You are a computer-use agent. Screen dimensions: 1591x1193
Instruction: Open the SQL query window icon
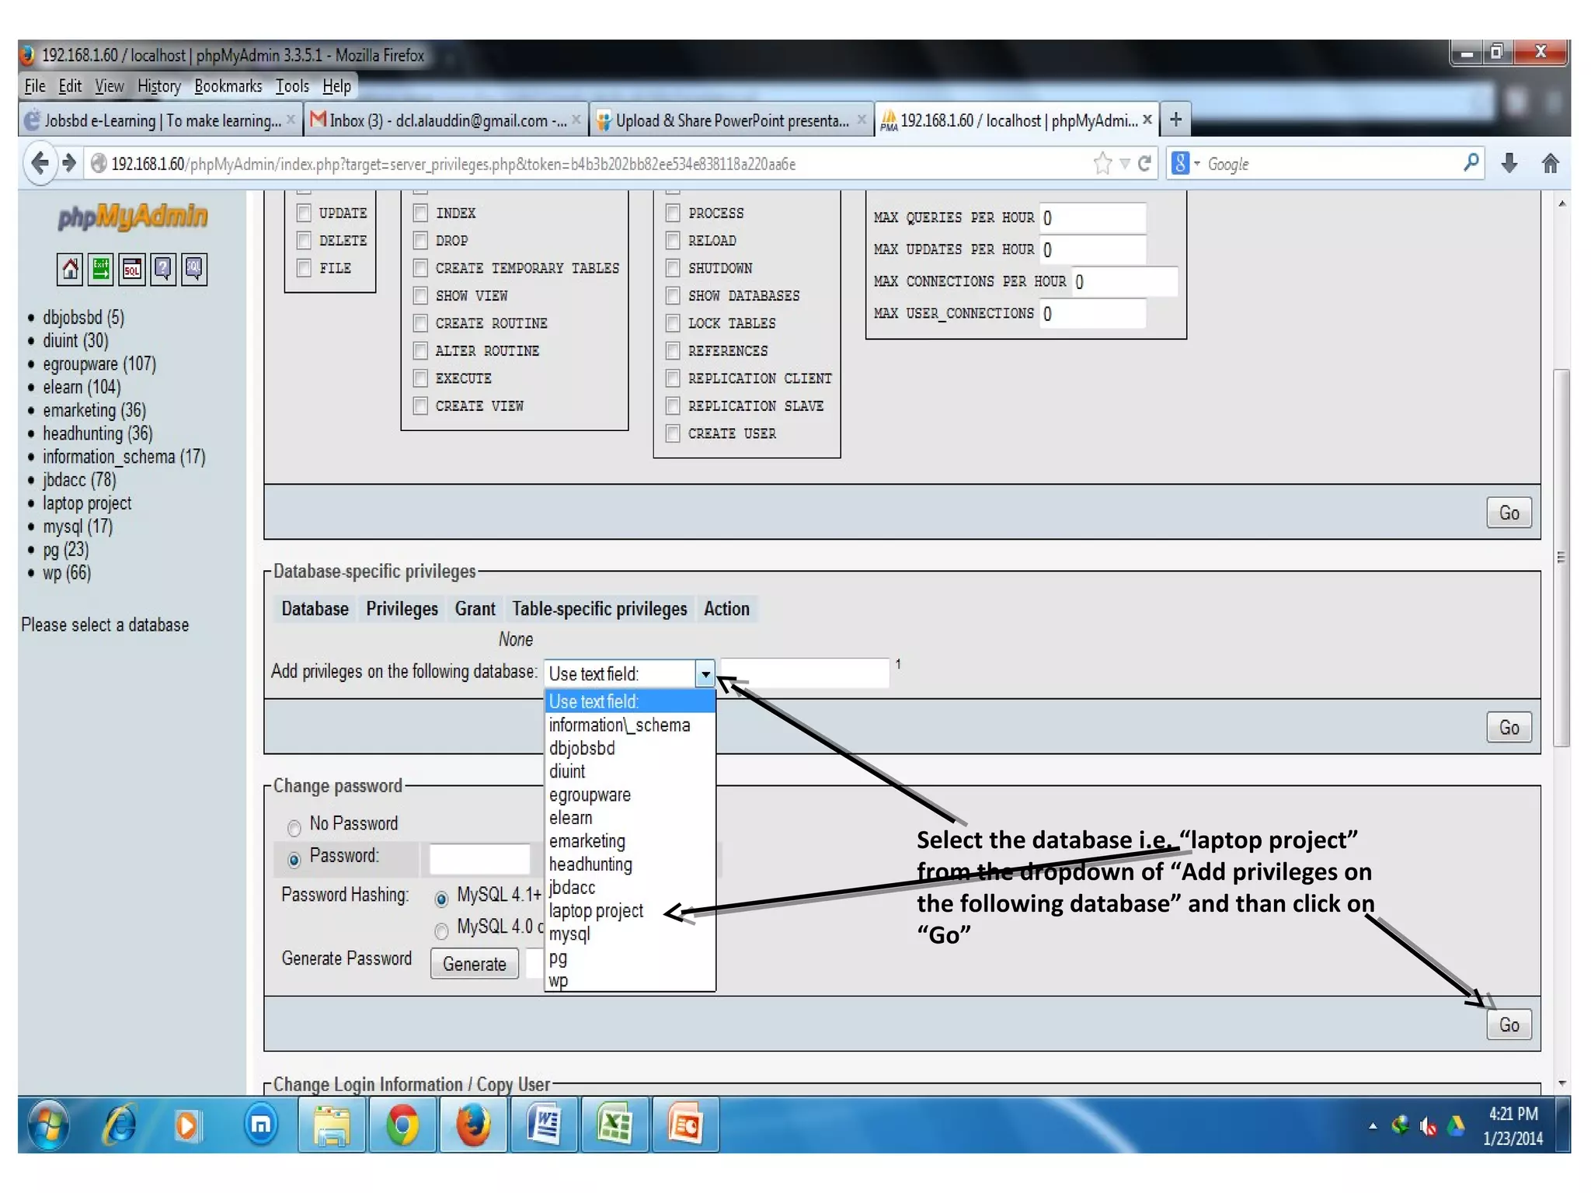[x=132, y=270]
